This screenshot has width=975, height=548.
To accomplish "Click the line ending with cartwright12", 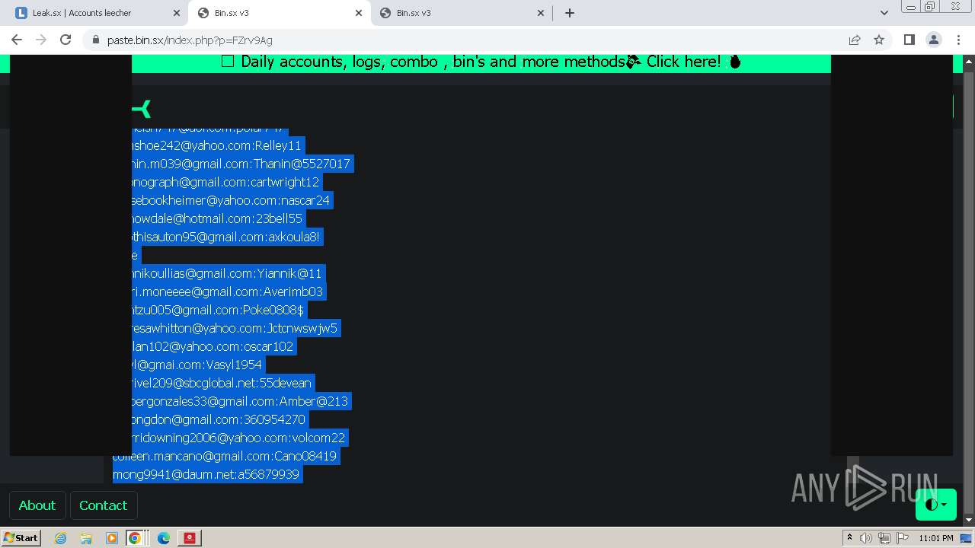I will pos(227,182).
